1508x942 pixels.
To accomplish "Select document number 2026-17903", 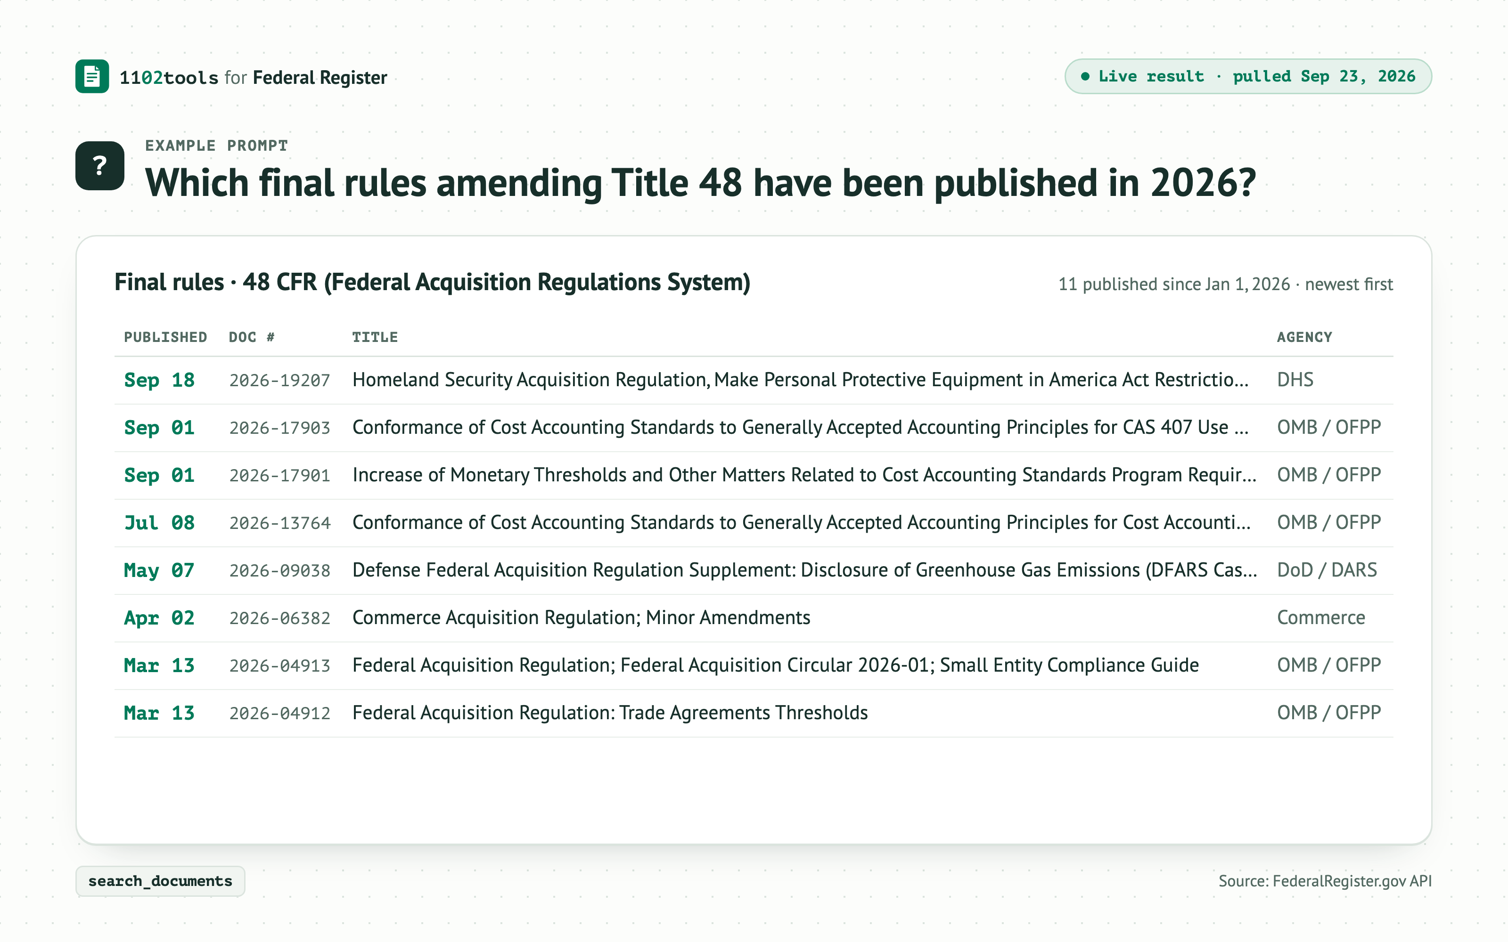I will pyautogui.click(x=280, y=428).
